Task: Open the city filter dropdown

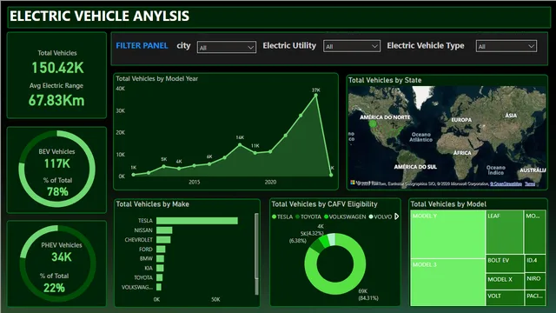Action: 226,47
